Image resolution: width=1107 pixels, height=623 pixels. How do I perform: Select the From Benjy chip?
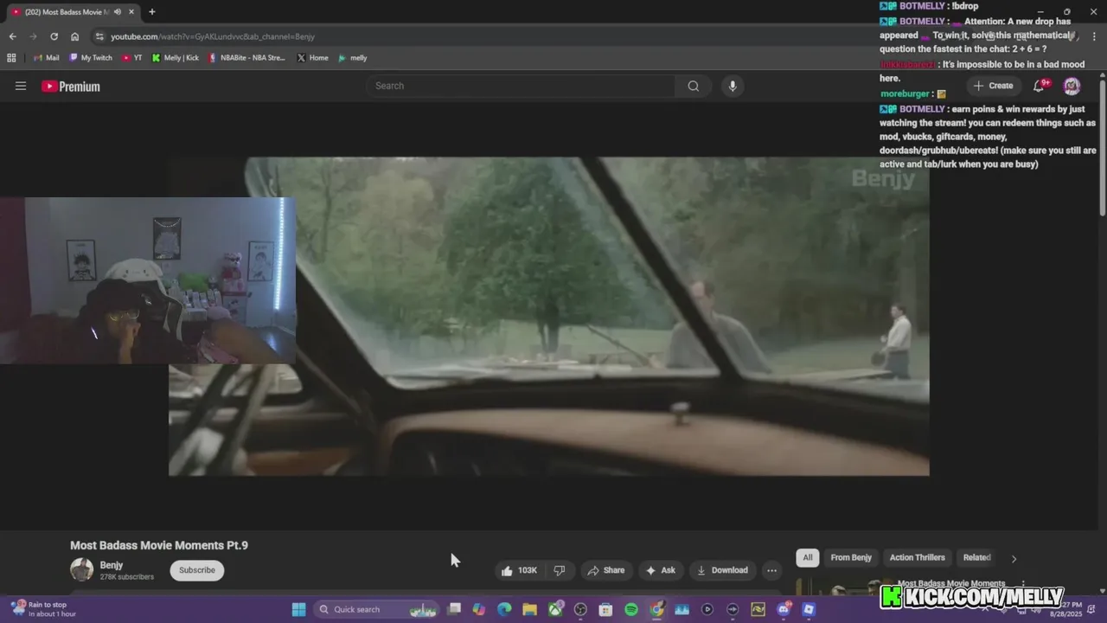click(851, 557)
